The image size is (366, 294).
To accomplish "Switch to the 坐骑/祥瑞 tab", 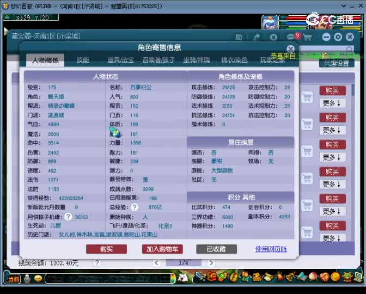I will [197, 60].
